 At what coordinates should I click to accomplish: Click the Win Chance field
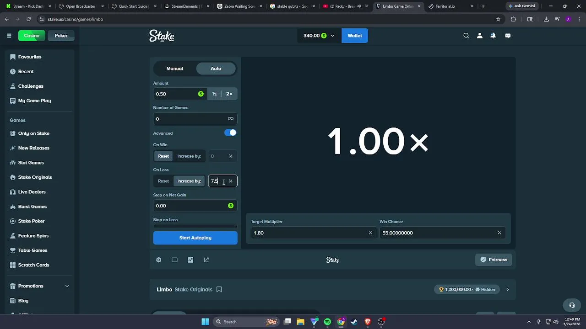[x=442, y=233]
